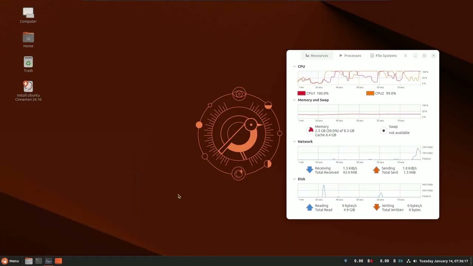Image resolution: width=473 pixels, height=266 pixels.
Task: Click the Disk history graph
Action: (359, 190)
